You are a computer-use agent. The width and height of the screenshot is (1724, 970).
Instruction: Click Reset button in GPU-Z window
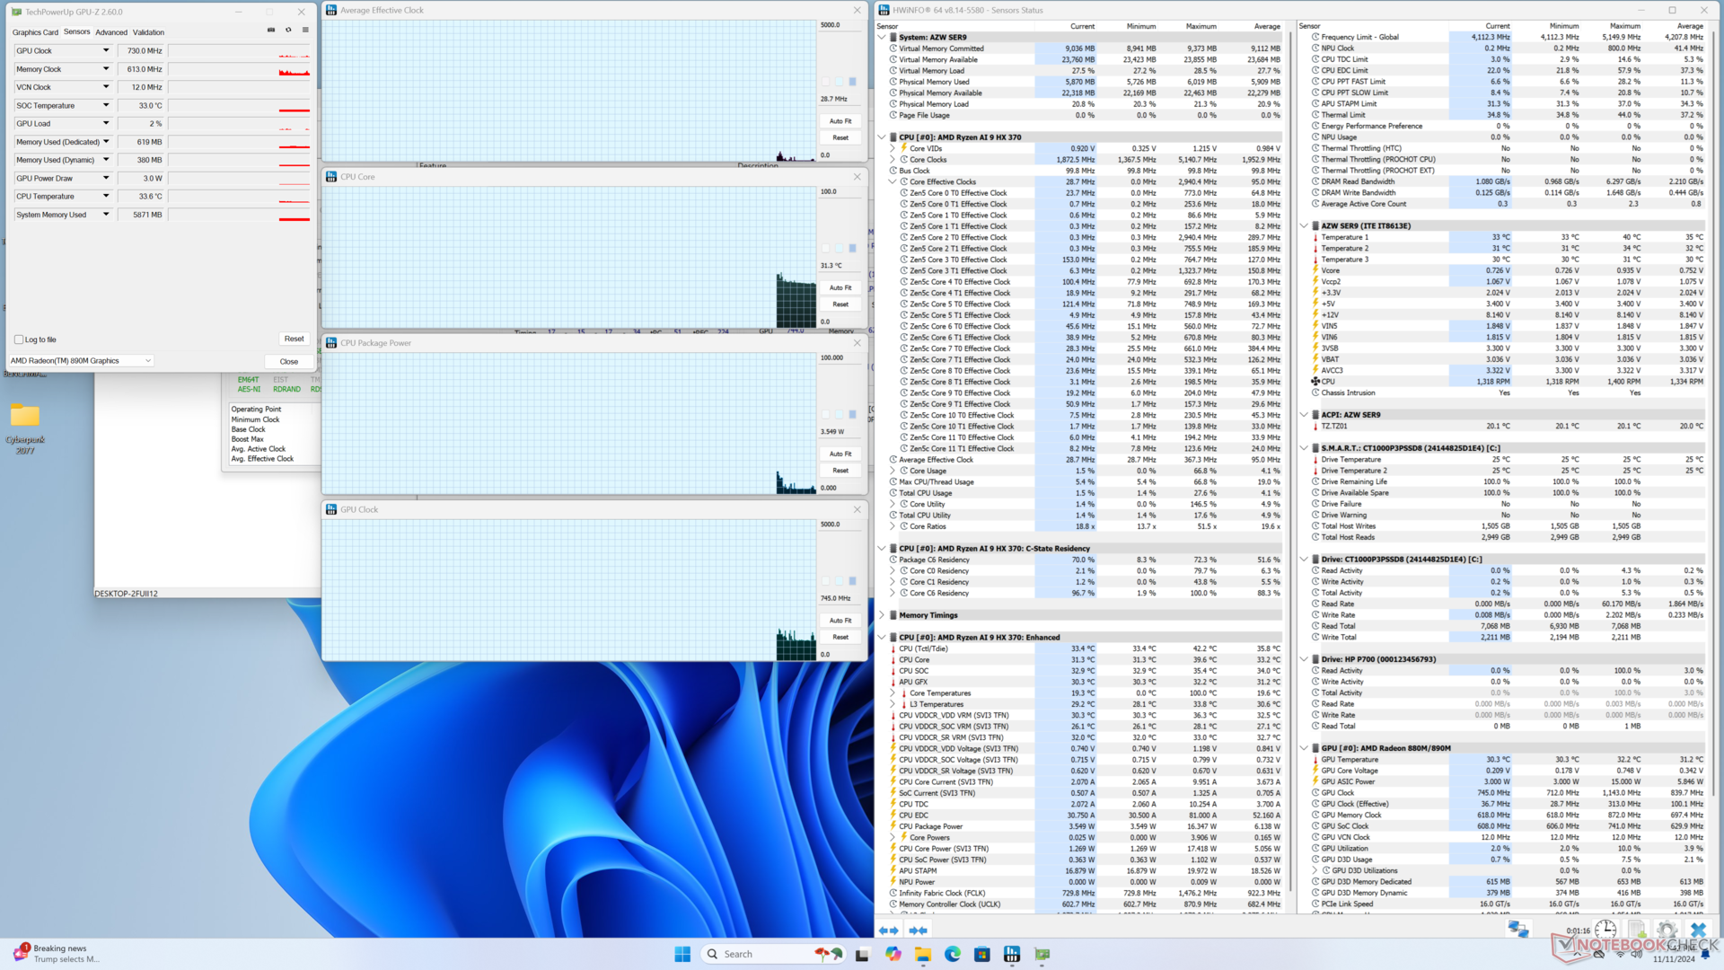[x=294, y=339]
